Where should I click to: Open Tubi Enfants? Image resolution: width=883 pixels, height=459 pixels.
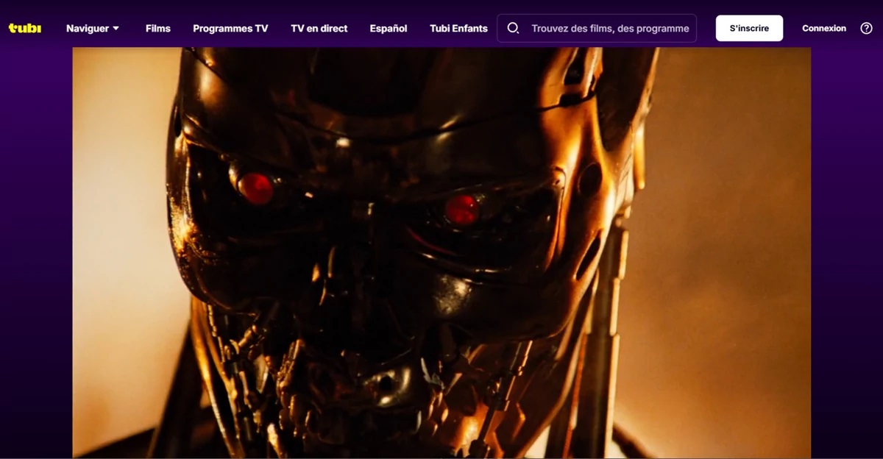[458, 28]
